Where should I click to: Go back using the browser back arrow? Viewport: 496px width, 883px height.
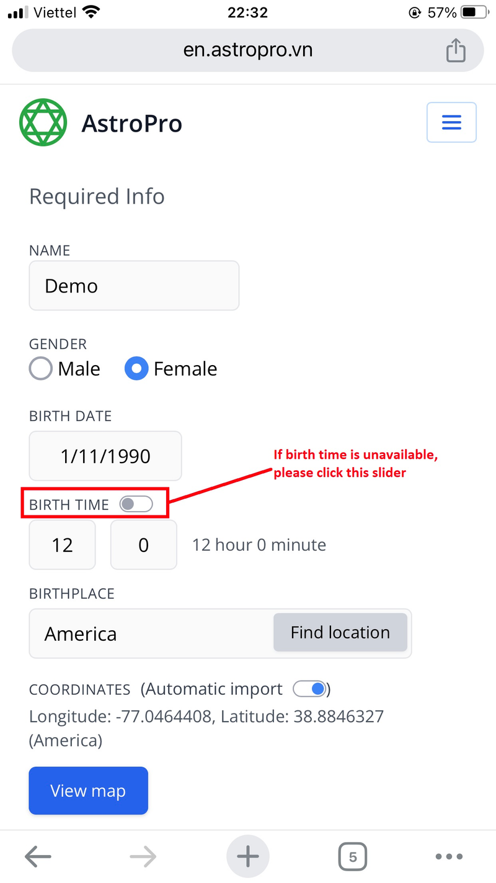pos(38,856)
